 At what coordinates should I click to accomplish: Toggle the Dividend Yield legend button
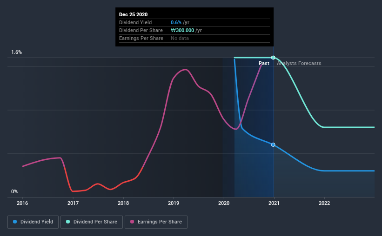pos(33,222)
